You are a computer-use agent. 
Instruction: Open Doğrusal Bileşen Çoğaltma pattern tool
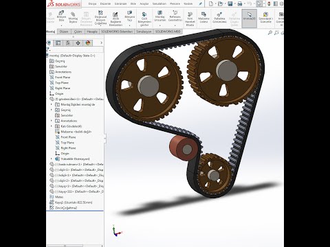point(100,17)
